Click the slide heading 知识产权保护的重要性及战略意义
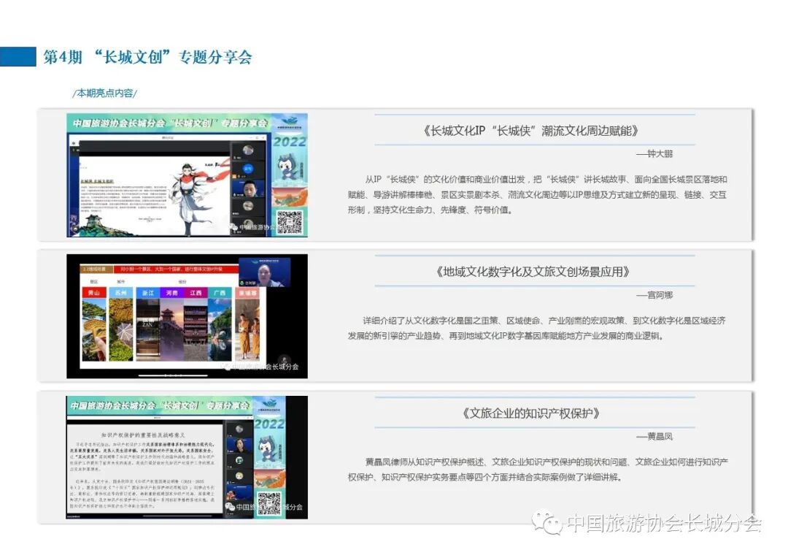The width and height of the screenshot is (788, 558). point(143,435)
